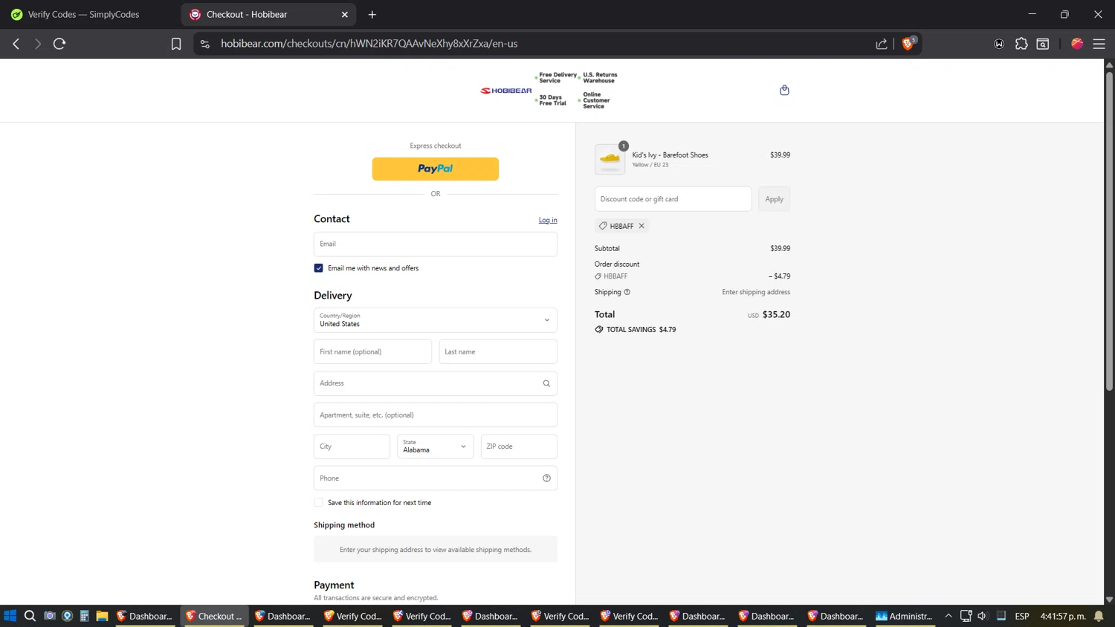Open the site information icon in address bar
The width and height of the screenshot is (1115, 627).
click(205, 44)
